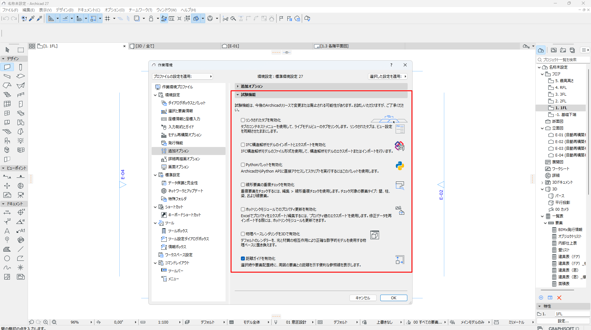The image size is (591, 330).
Task: Click the red delete X in navigator
Action: (x=559, y=297)
